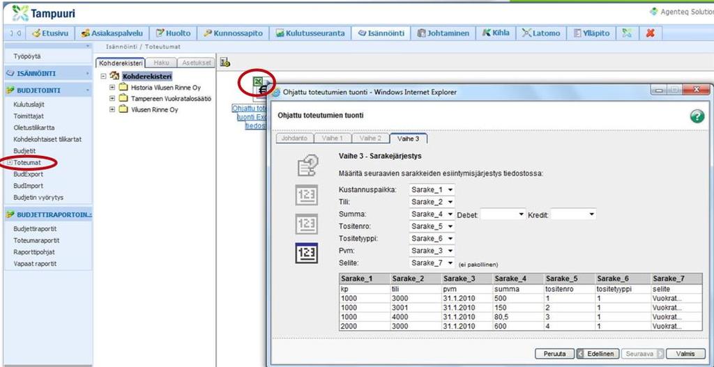Screen dimensions: 714x367
Task: Open the Isännöinti menu
Action: (x=381, y=33)
